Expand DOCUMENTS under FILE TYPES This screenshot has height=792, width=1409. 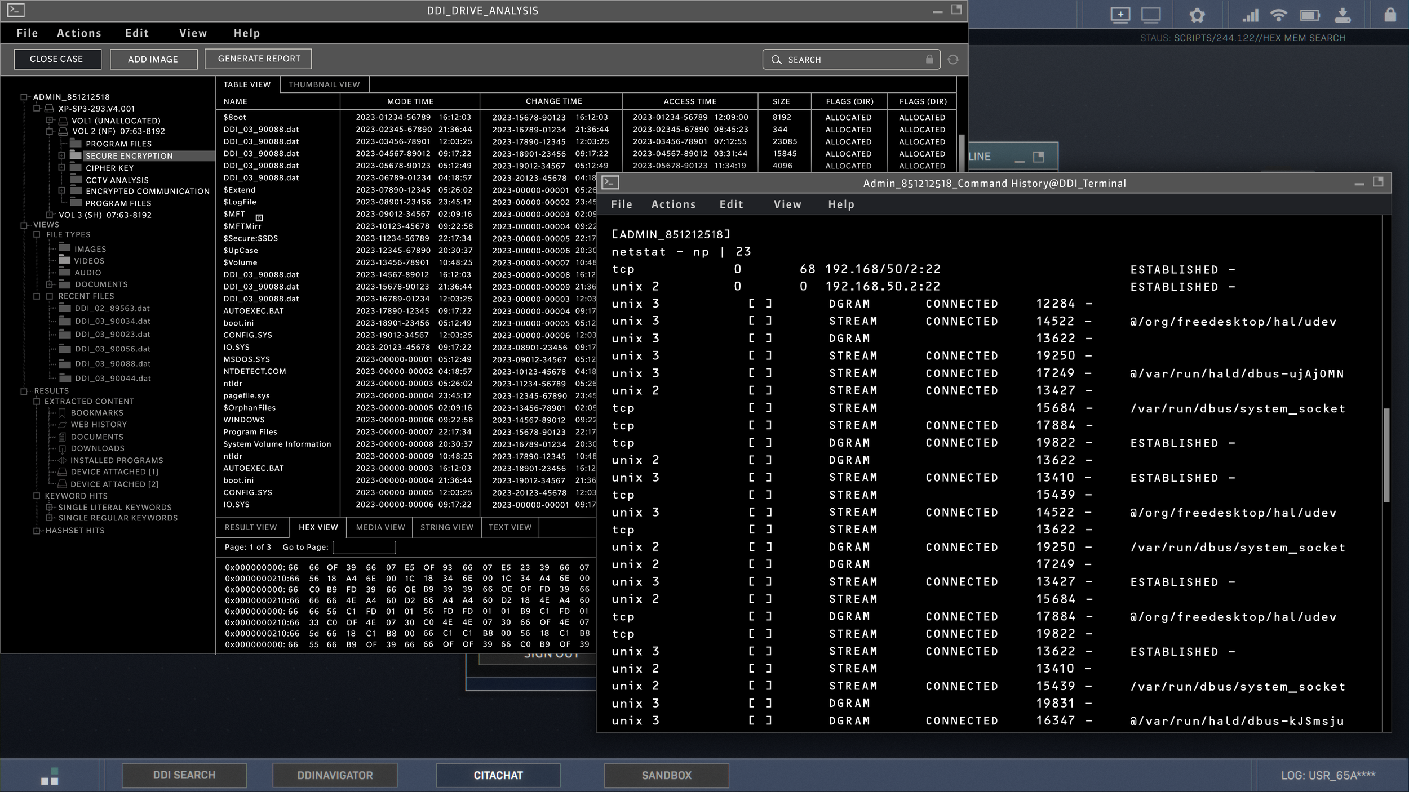(50, 284)
